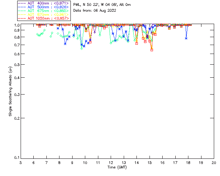Click the 0.5 y-axis tick label
The width and height of the screenshot is (220, 176).
tap(17, 65)
